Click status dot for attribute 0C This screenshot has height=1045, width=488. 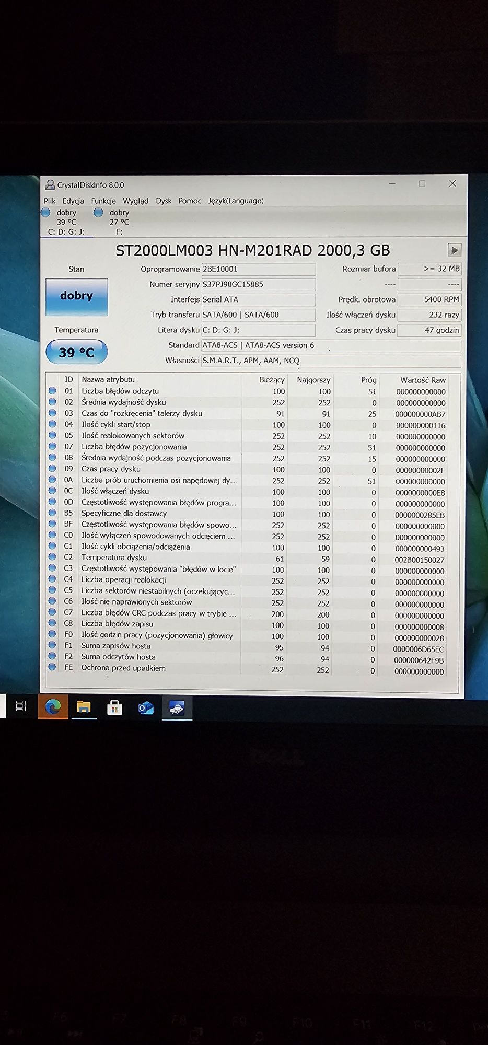[x=52, y=491]
